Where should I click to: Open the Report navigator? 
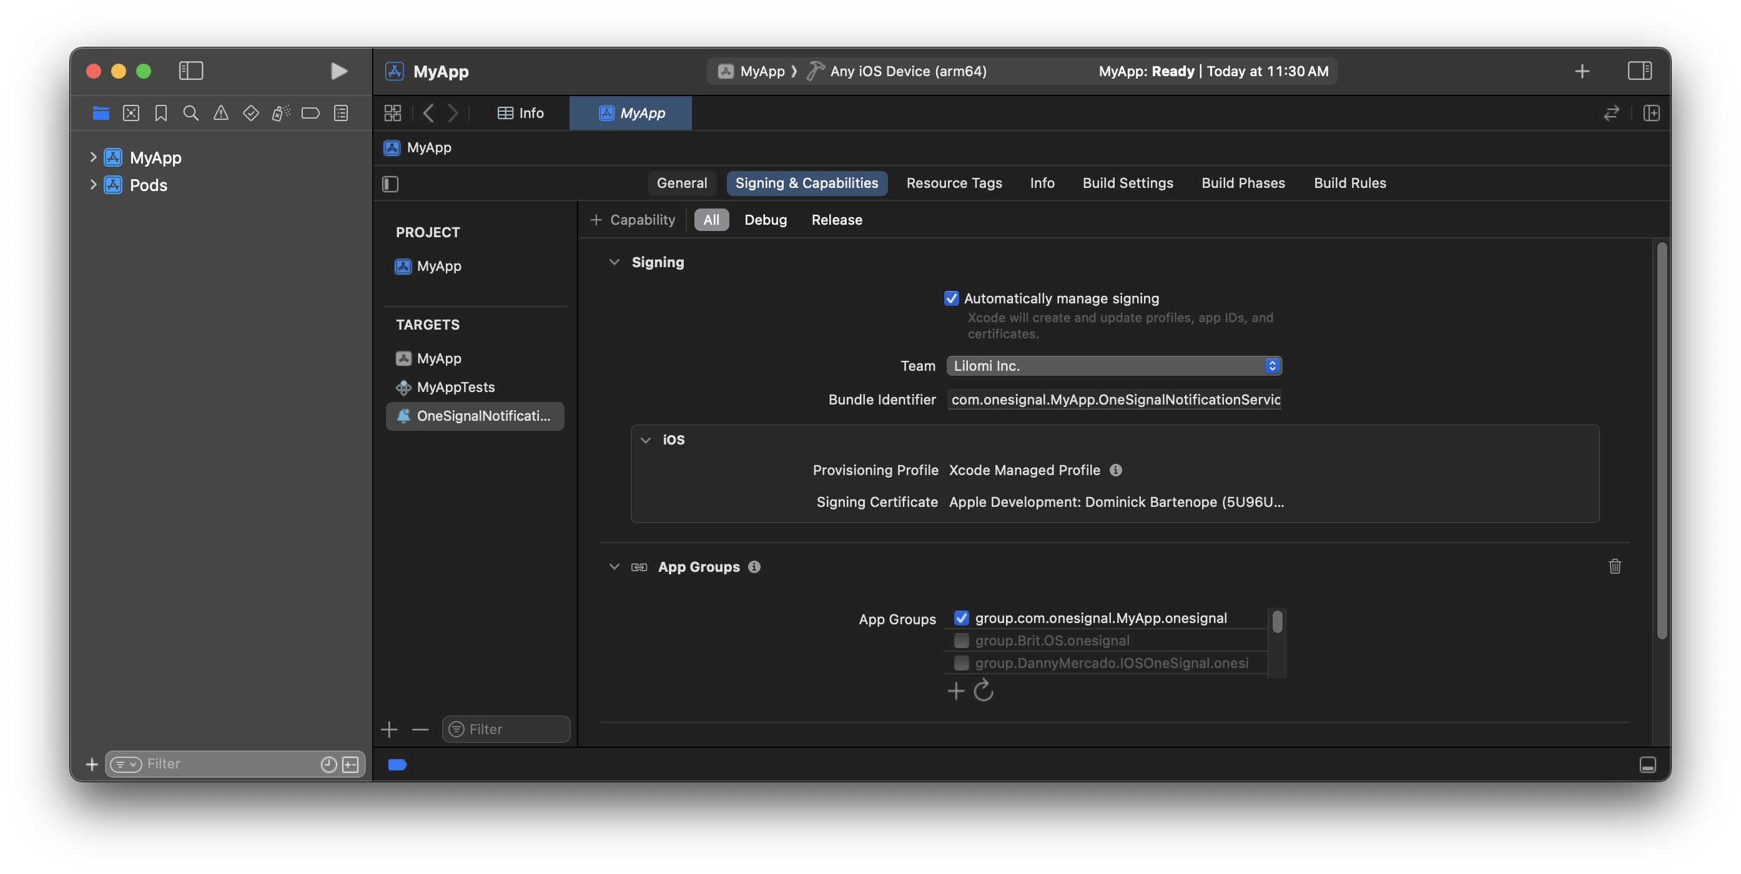[x=342, y=113]
